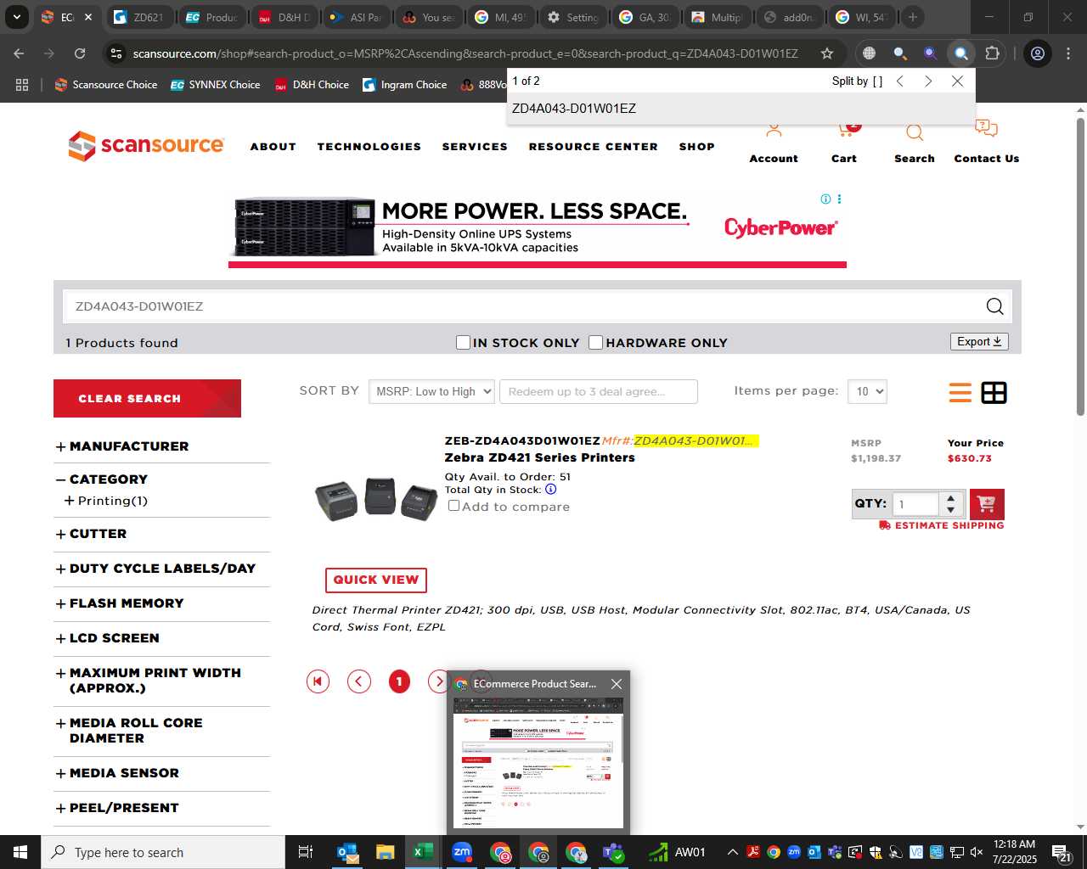
Task: Expand the Duty Cycle Labels/Day filter
Action: click(60, 569)
